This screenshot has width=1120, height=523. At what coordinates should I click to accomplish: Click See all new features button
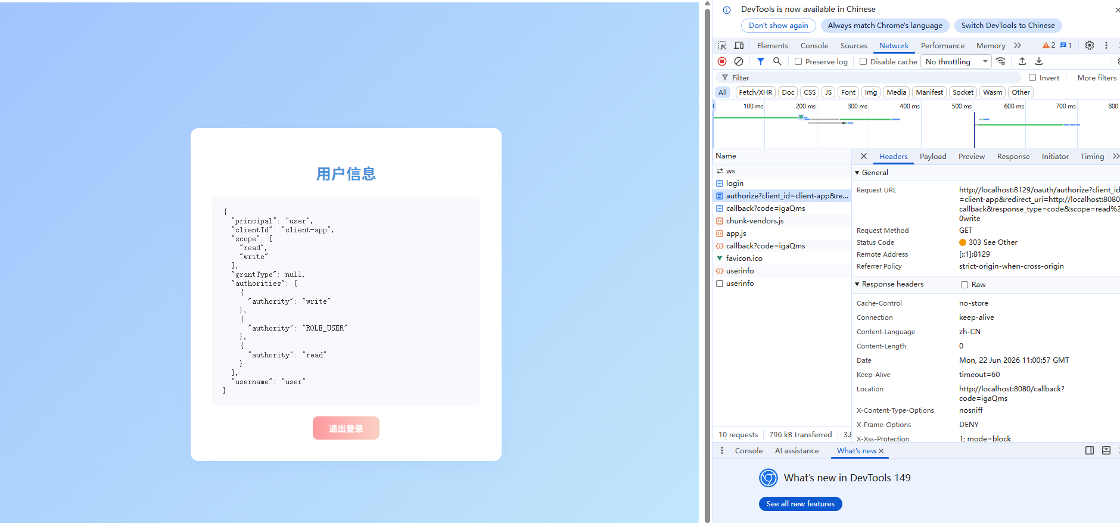(800, 504)
